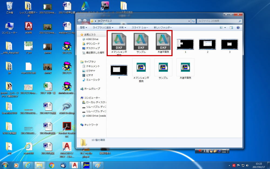
Task: Select the 2017124 Jw_cad desktop file
Action: [67, 68]
